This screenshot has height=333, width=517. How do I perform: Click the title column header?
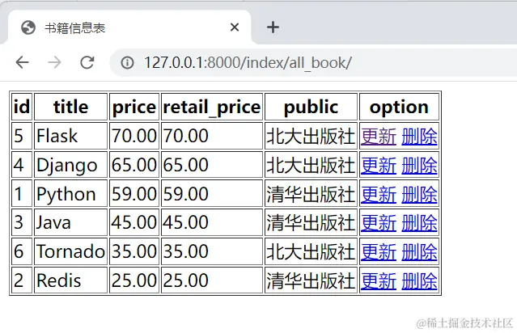(70, 107)
